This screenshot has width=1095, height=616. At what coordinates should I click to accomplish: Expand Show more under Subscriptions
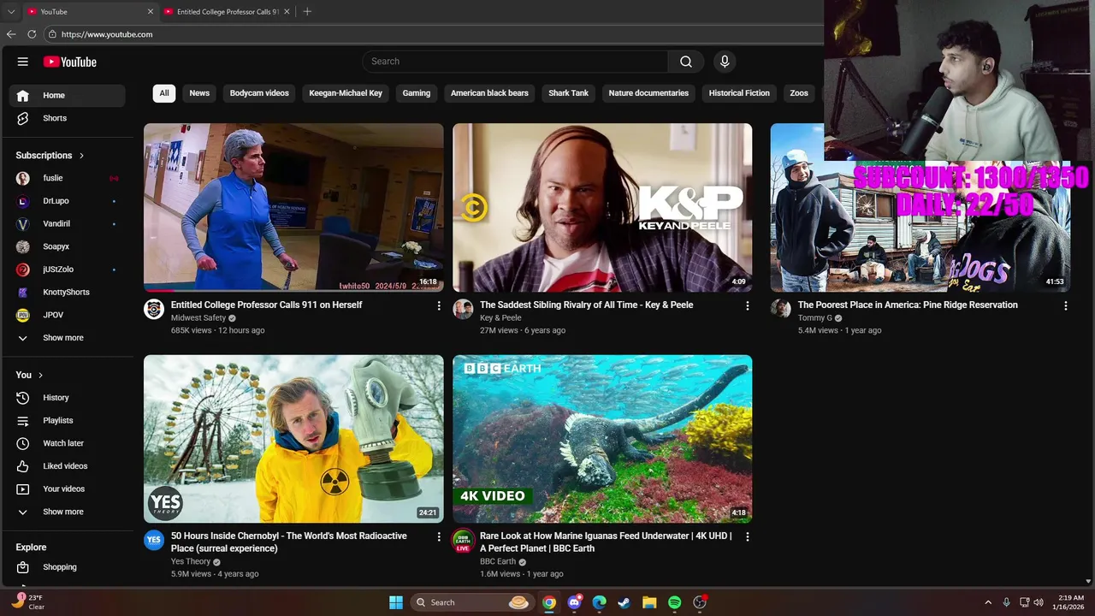coord(67,338)
